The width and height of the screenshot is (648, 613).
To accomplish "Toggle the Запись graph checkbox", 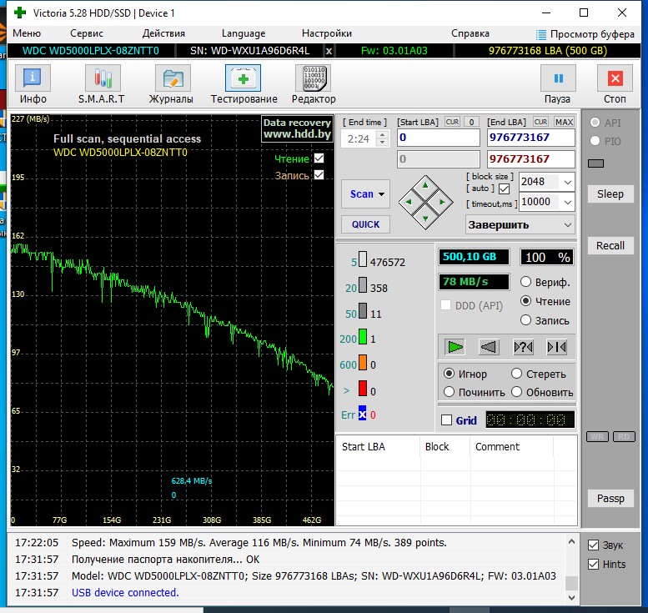I will click(319, 174).
